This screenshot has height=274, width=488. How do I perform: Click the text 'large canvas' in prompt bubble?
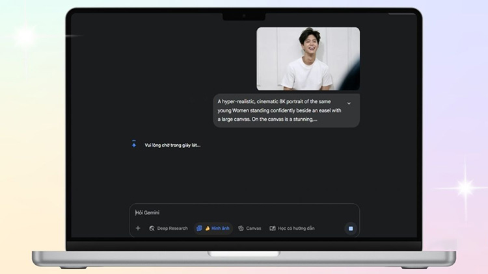(236, 119)
